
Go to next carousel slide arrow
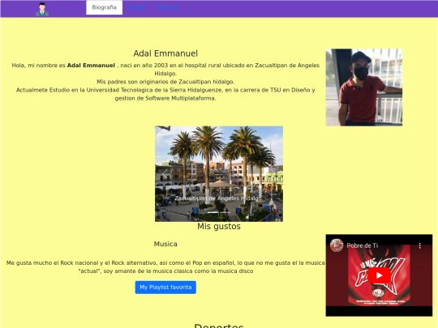click(x=273, y=174)
